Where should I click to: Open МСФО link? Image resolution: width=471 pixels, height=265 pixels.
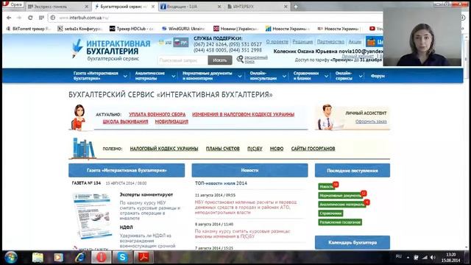(277, 149)
